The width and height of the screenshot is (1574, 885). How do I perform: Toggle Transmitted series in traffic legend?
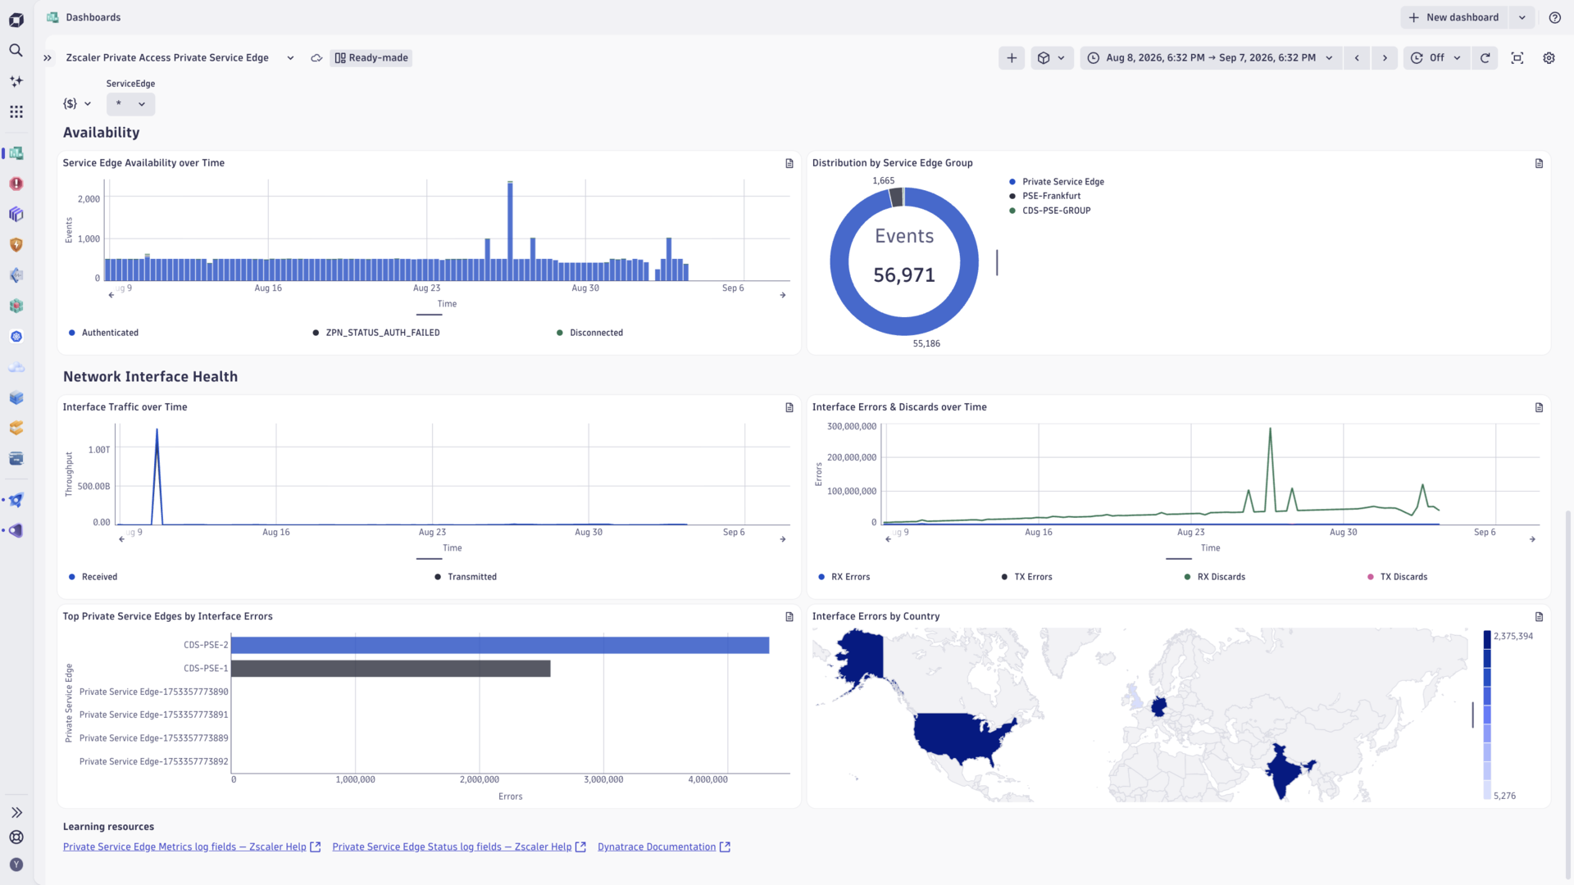click(x=466, y=577)
